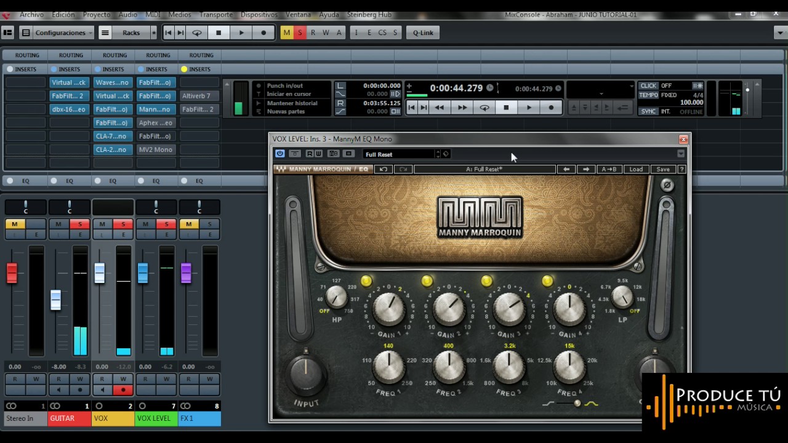The width and height of the screenshot is (788, 443).
Task: Unmute the FX 1 channel
Action: click(188, 224)
